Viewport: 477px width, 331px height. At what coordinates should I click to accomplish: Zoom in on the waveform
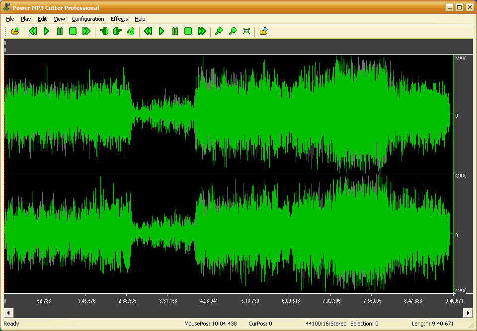point(219,31)
